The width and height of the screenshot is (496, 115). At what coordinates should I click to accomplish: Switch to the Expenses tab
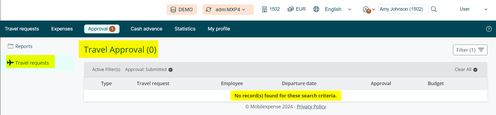(x=62, y=29)
